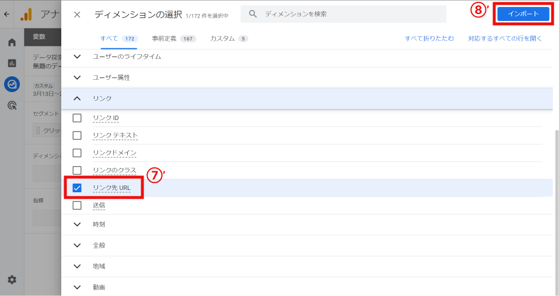Open the Reports bar chart icon
Screen dimensions: 559x296
12,64
